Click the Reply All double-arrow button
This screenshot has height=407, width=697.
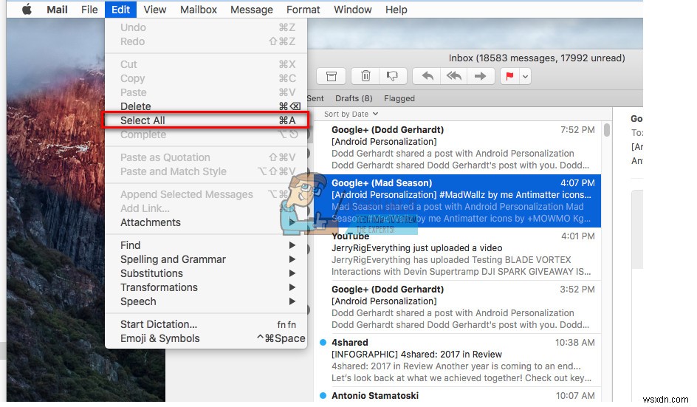pyautogui.click(x=454, y=76)
